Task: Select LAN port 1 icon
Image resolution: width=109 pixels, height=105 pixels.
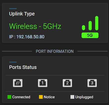Action: point(42,83)
